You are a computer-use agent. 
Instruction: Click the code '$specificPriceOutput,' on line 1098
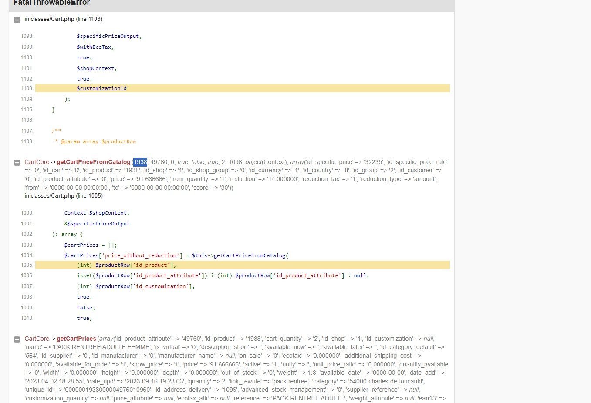click(x=109, y=36)
